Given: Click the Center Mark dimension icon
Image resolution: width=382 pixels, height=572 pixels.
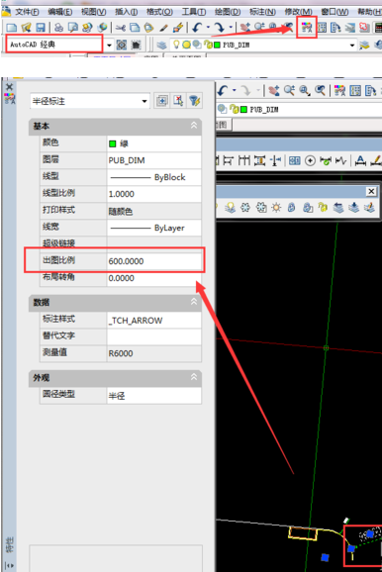Looking at the screenshot, I should click(x=310, y=160).
